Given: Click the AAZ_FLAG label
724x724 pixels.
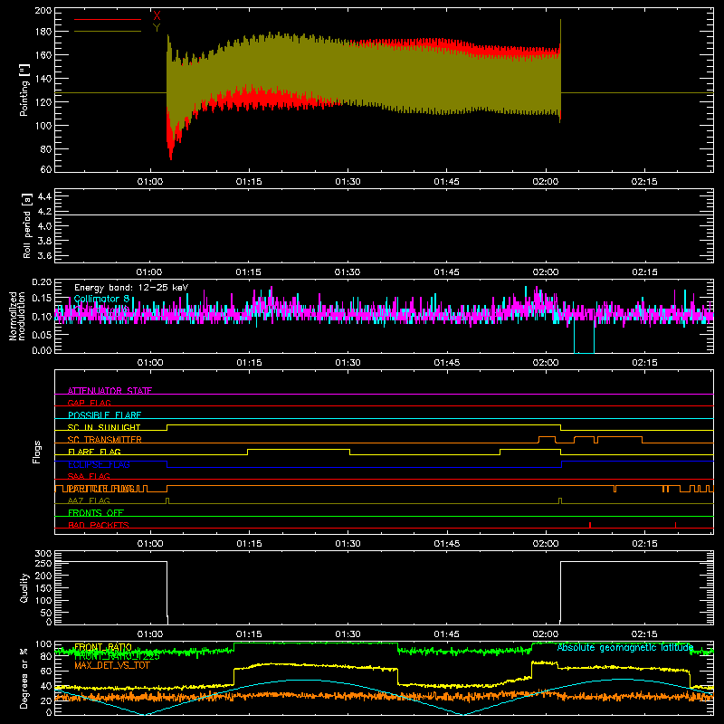Looking at the screenshot, I should [x=89, y=500].
